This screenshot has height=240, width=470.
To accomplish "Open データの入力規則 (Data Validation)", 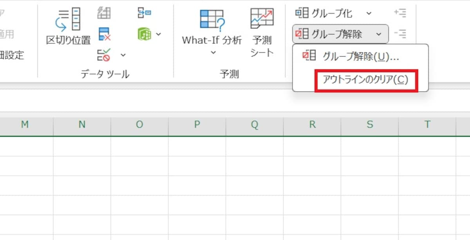I will [104, 56].
